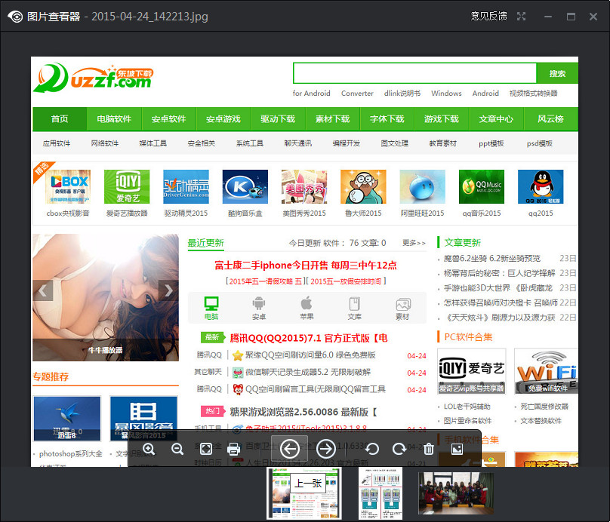Click banner's right next arrow
This screenshot has width=610, height=522.
coord(168,290)
